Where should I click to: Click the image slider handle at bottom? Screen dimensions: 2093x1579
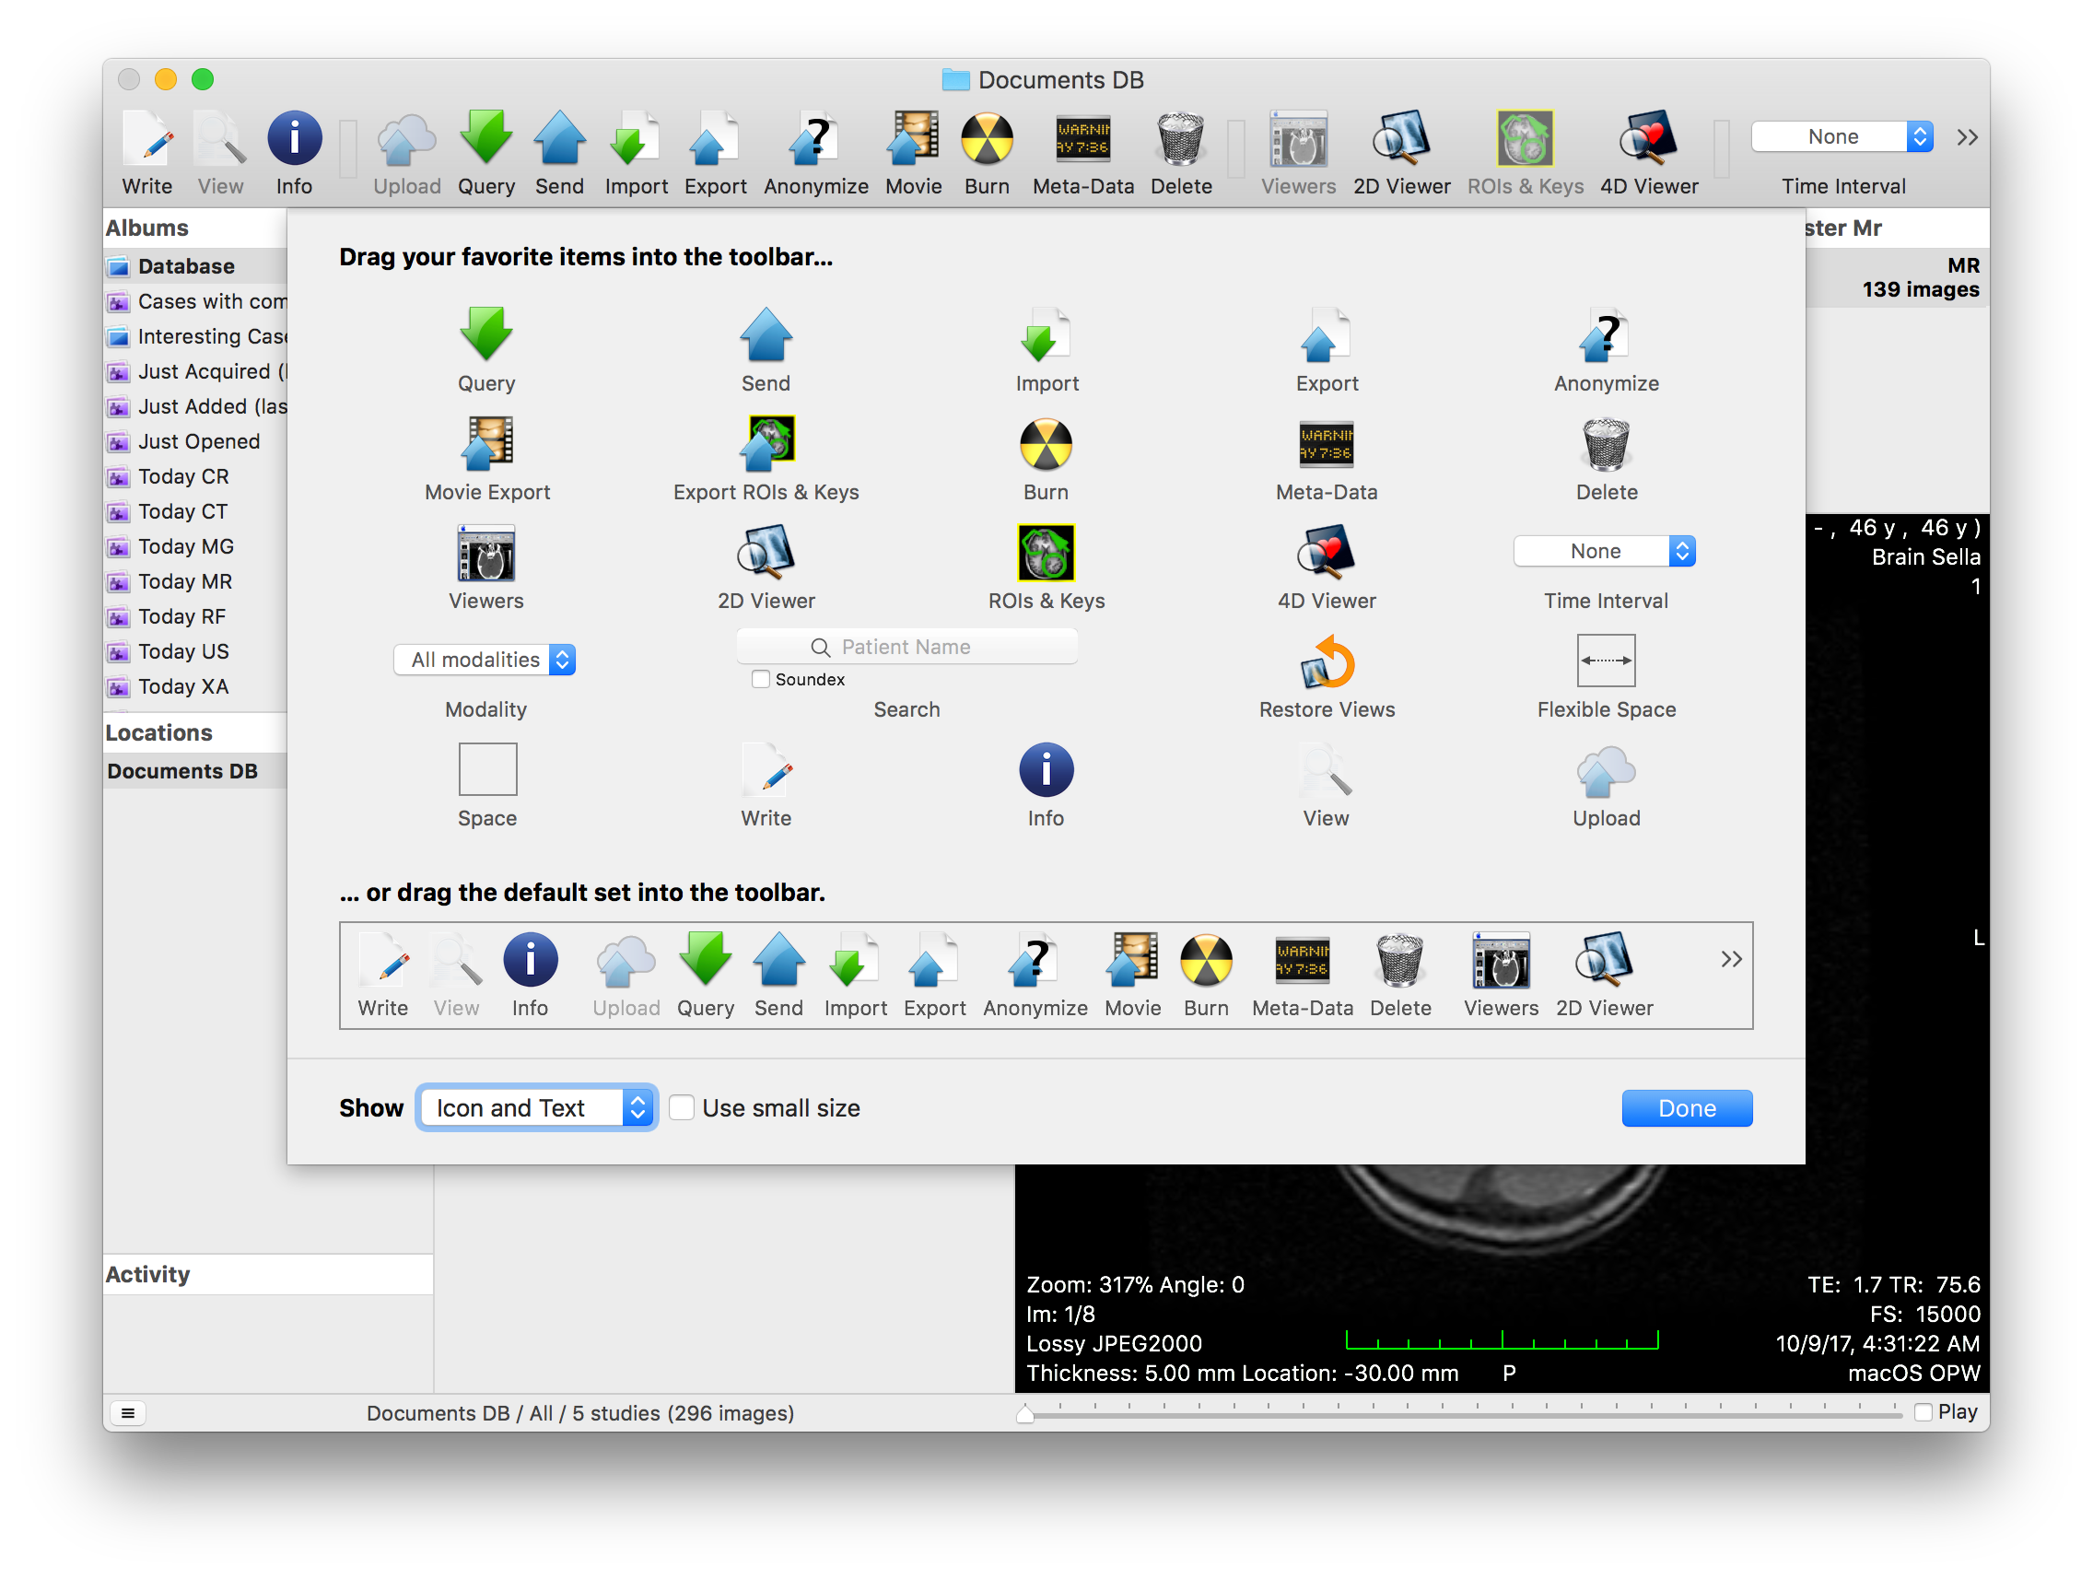(1024, 1413)
